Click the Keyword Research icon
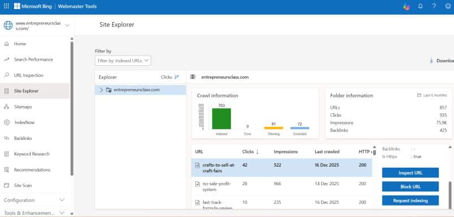 pos(7,154)
